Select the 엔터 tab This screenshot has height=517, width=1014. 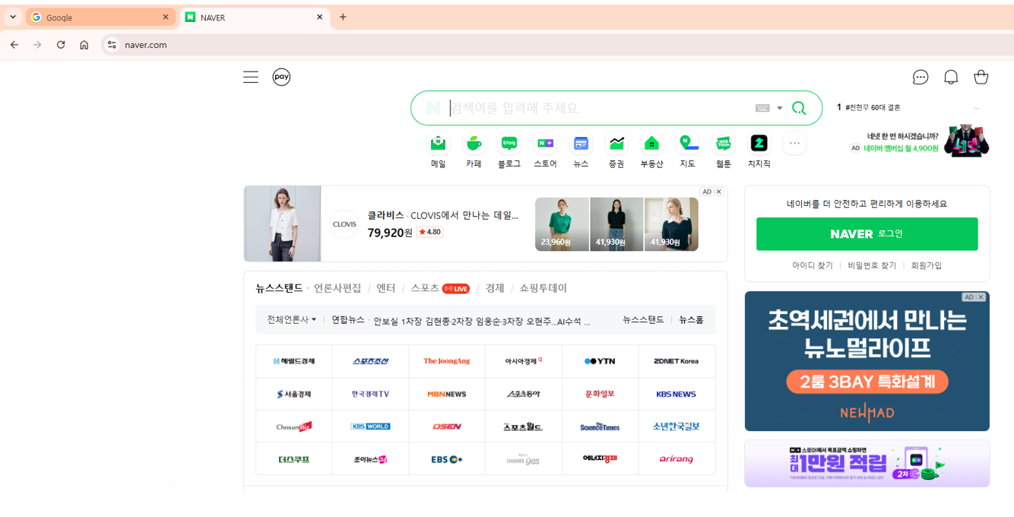coord(386,288)
